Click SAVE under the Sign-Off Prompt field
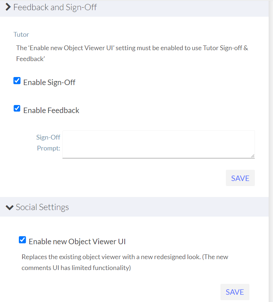The height and width of the screenshot is (302, 273). pyautogui.click(x=240, y=178)
